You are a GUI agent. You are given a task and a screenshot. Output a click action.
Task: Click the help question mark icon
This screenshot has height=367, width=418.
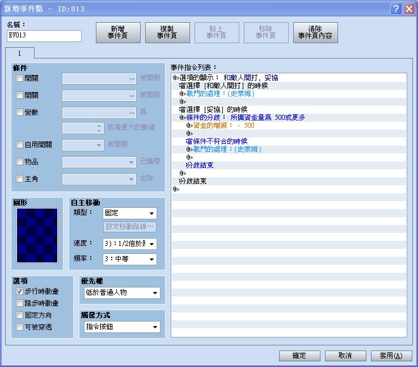[x=396, y=9]
